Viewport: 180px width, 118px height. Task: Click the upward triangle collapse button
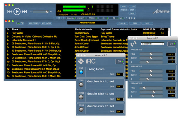click(134, 18)
